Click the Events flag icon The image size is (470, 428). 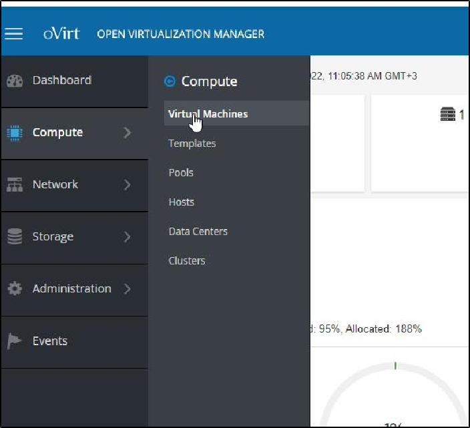[x=15, y=341]
